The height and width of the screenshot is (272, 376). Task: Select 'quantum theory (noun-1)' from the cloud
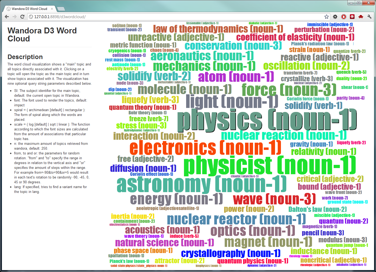142,107
